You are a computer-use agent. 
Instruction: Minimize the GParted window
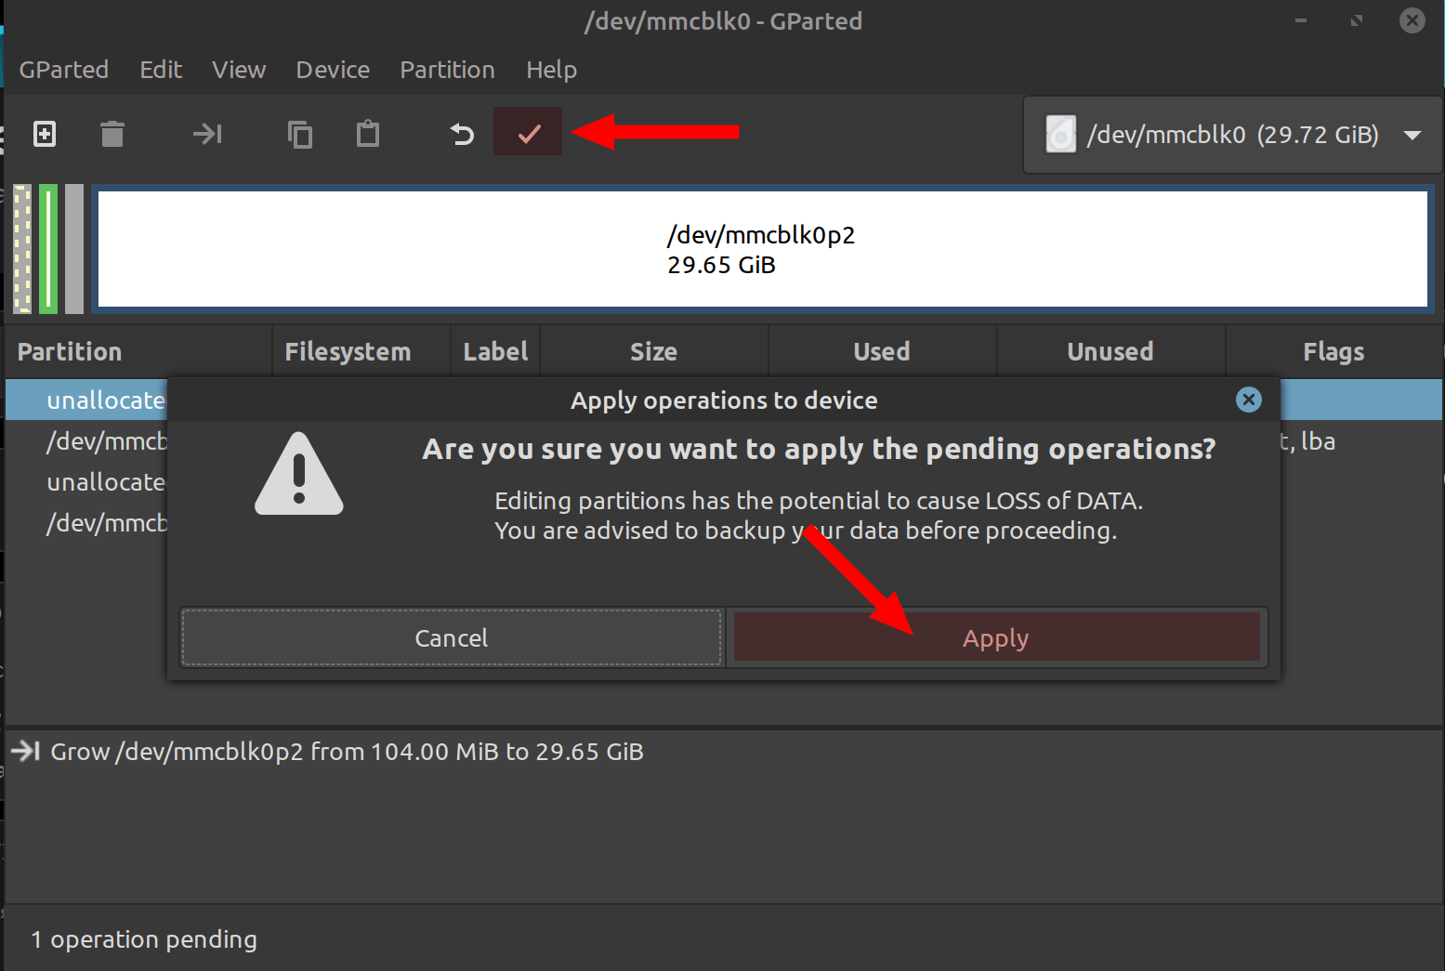click(1301, 20)
